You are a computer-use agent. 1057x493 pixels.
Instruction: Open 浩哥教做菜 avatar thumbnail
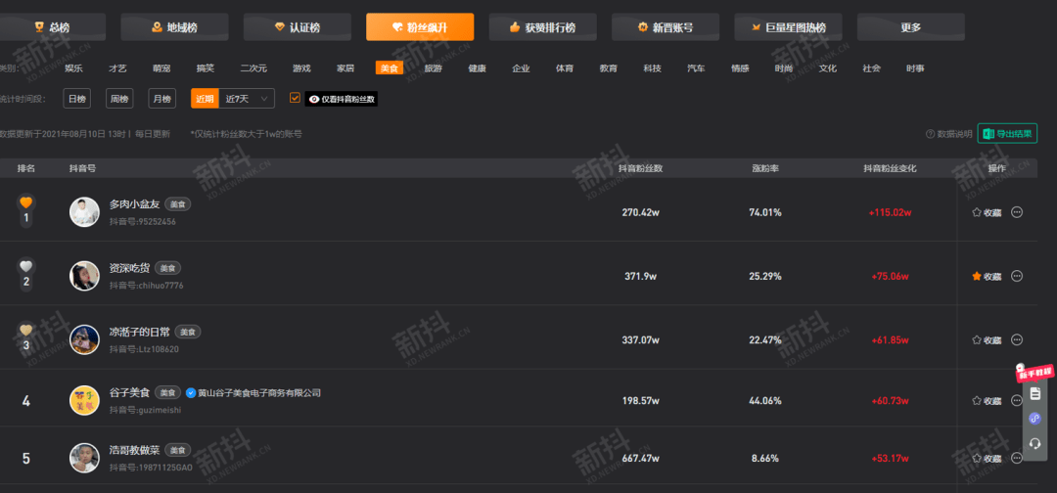pos(84,458)
